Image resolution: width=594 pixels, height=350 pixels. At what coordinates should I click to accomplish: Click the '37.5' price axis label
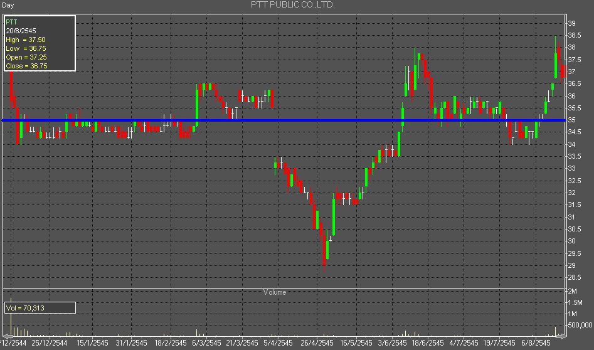(575, 60)
